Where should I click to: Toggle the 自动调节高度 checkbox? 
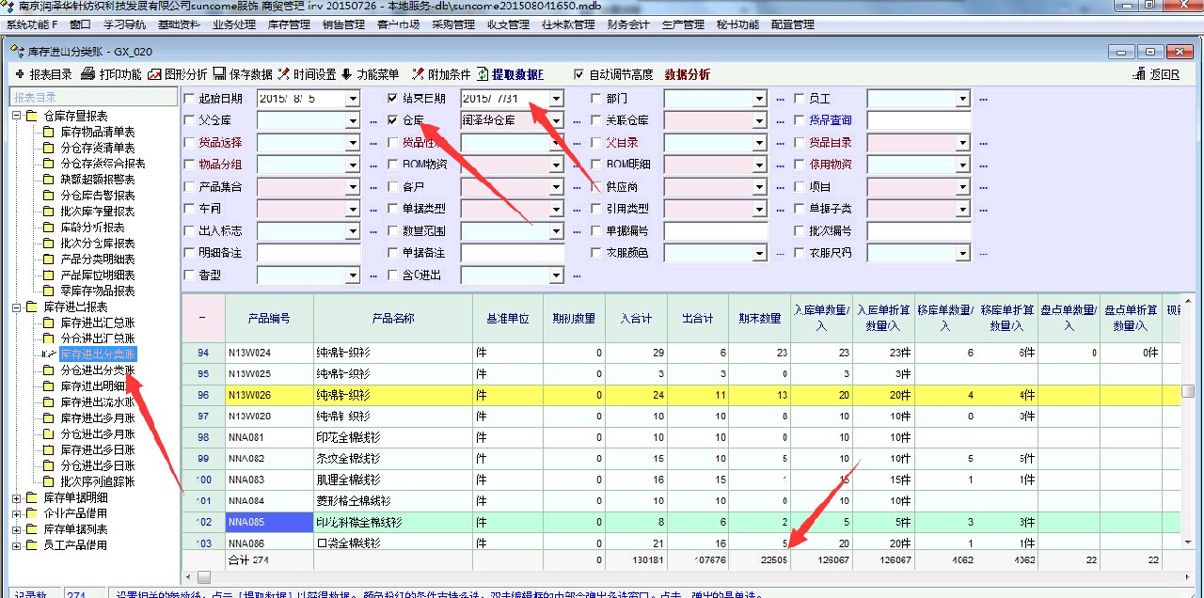[x=579, y=74]
